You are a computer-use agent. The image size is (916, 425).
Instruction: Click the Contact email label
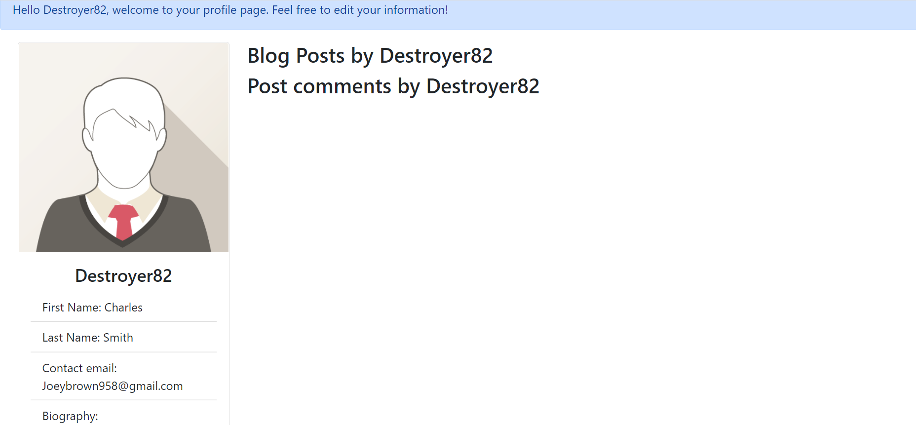pyautogui.click(x=79, y=368)
